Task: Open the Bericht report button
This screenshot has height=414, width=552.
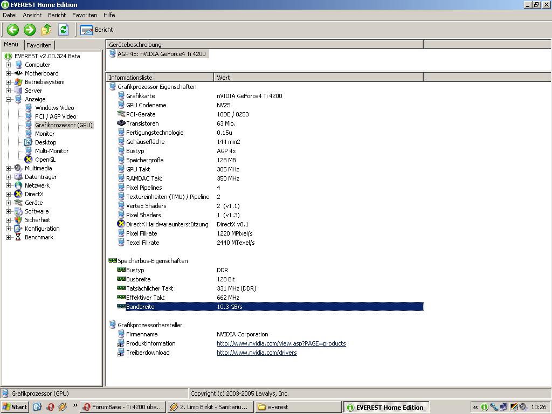Action: click(x=97, y=30)
